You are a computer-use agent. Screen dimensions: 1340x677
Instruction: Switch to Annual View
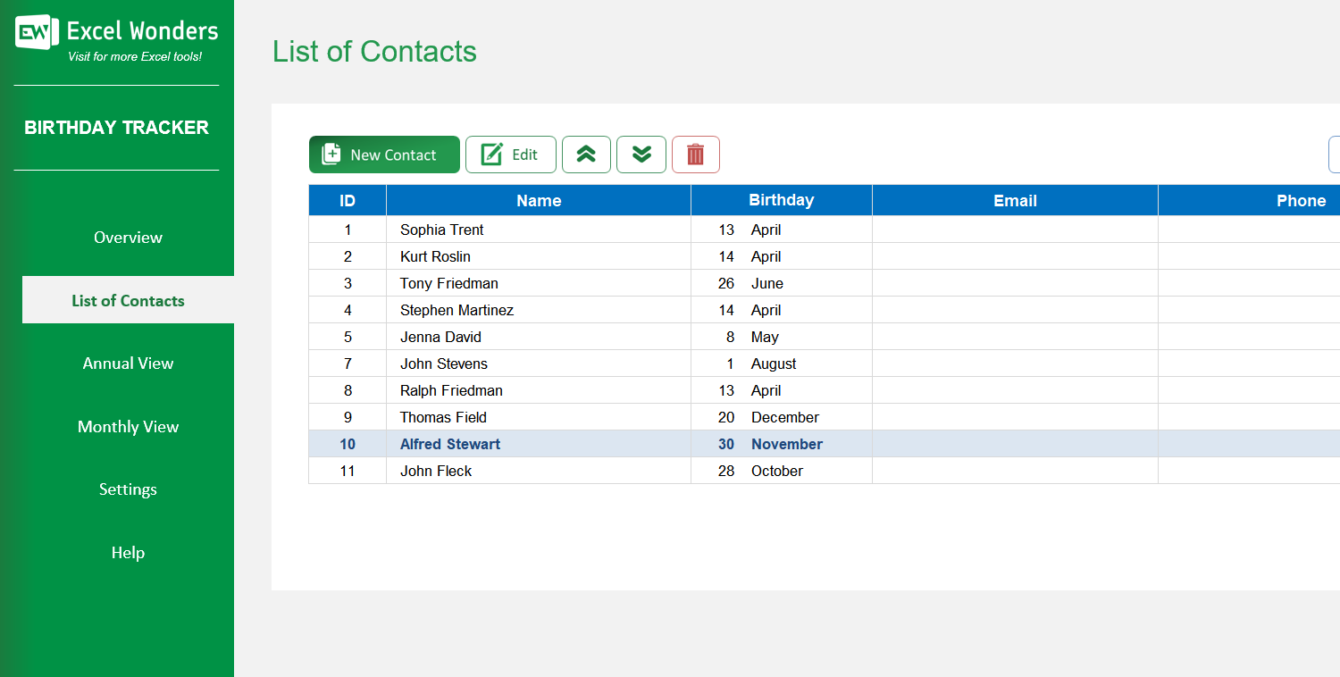128,363
